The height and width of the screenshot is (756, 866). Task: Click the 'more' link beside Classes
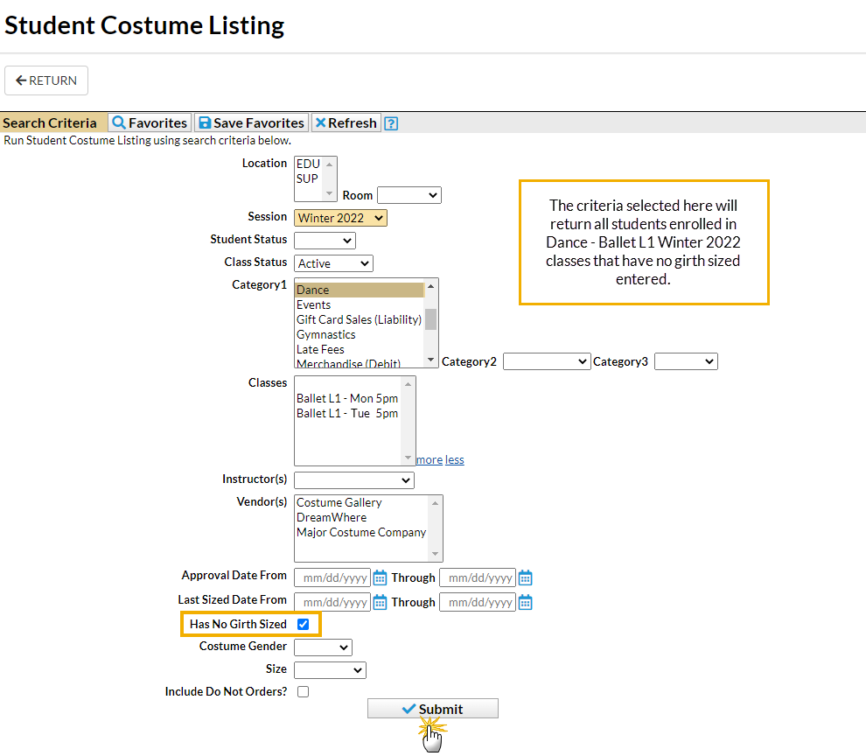click(x=429, y=459)
